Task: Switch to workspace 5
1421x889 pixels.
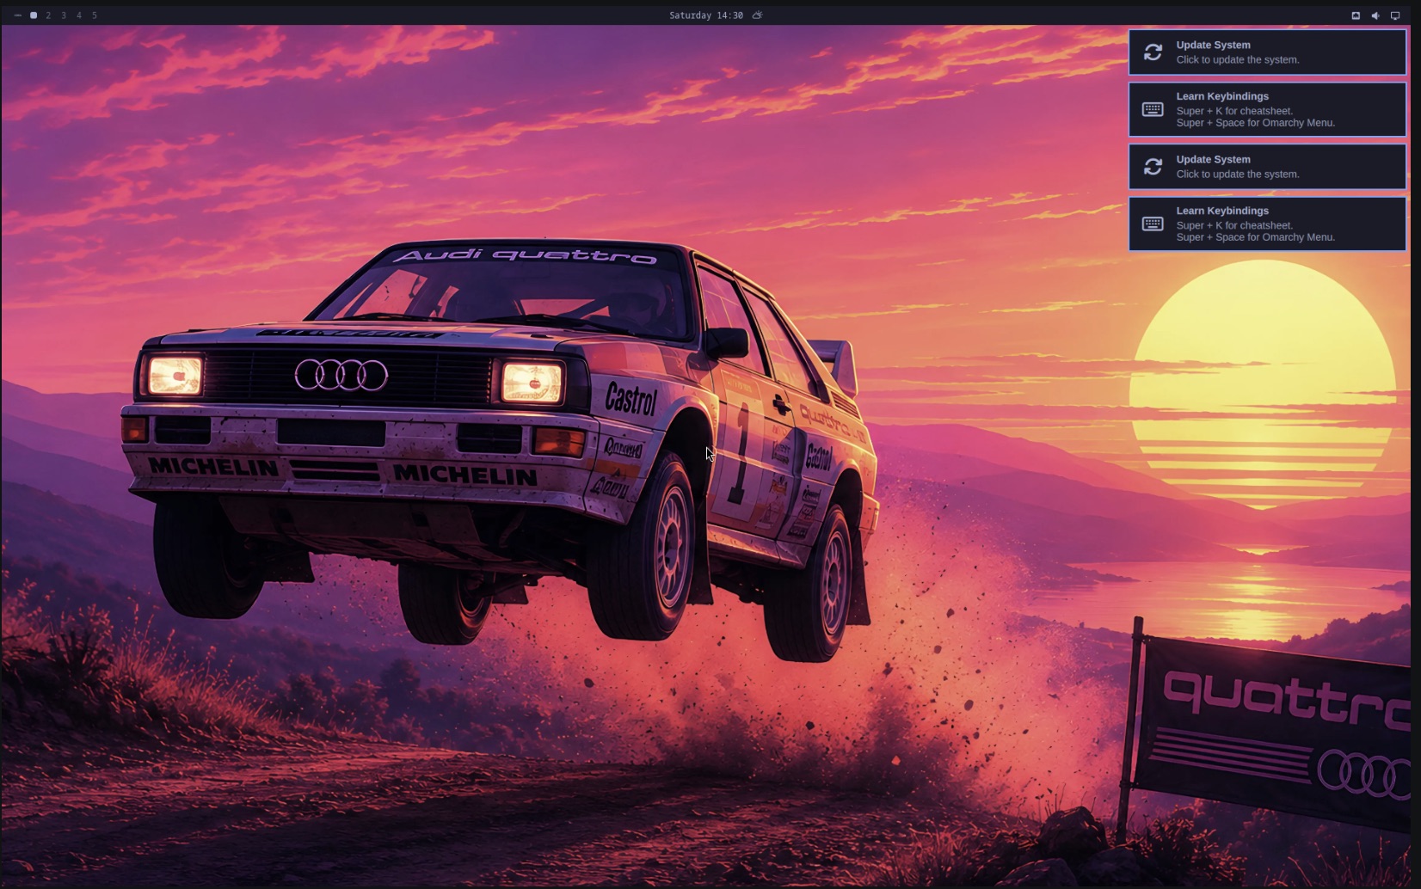Action: point(95,15)
